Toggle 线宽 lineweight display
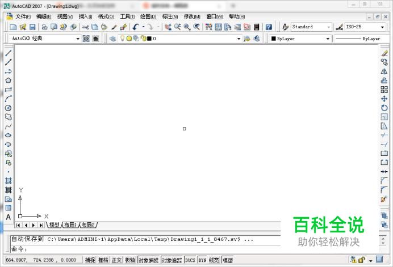 point(214,260)
